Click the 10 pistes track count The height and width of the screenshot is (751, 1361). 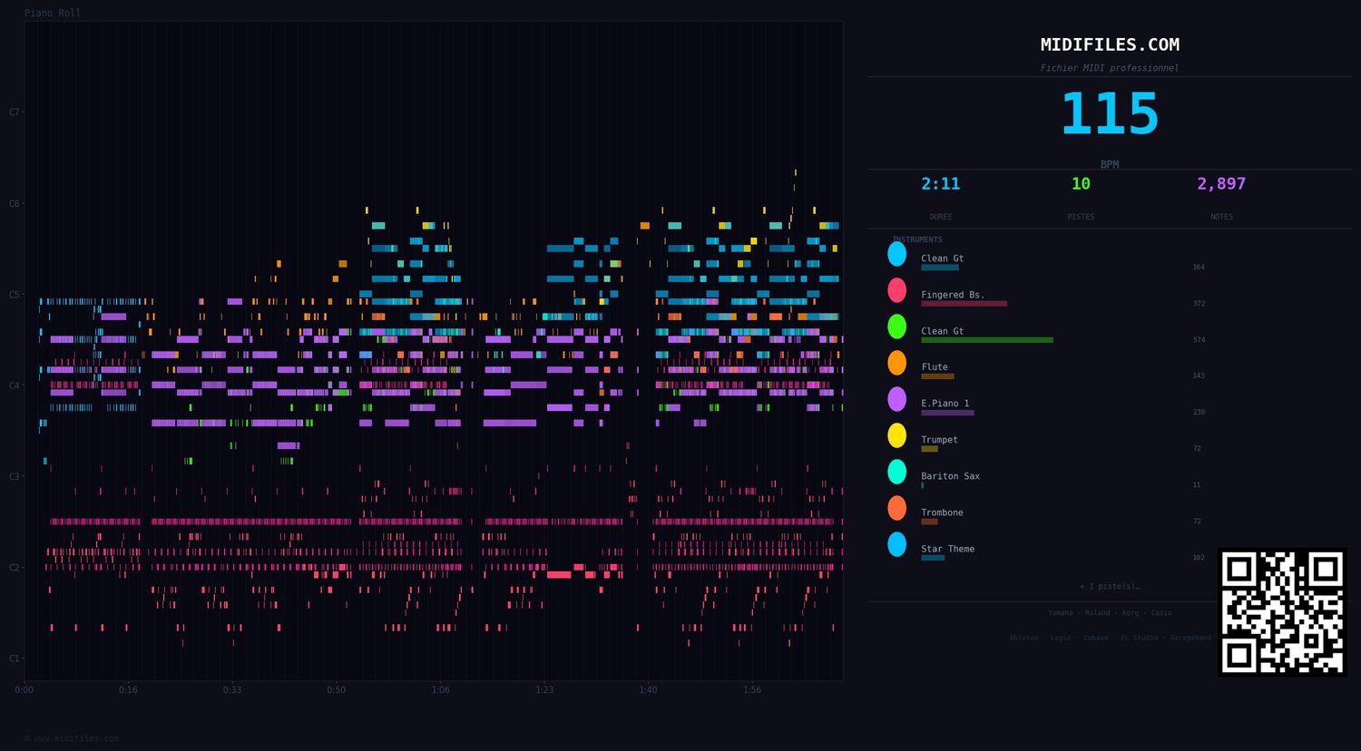(x=1081, y=184)
